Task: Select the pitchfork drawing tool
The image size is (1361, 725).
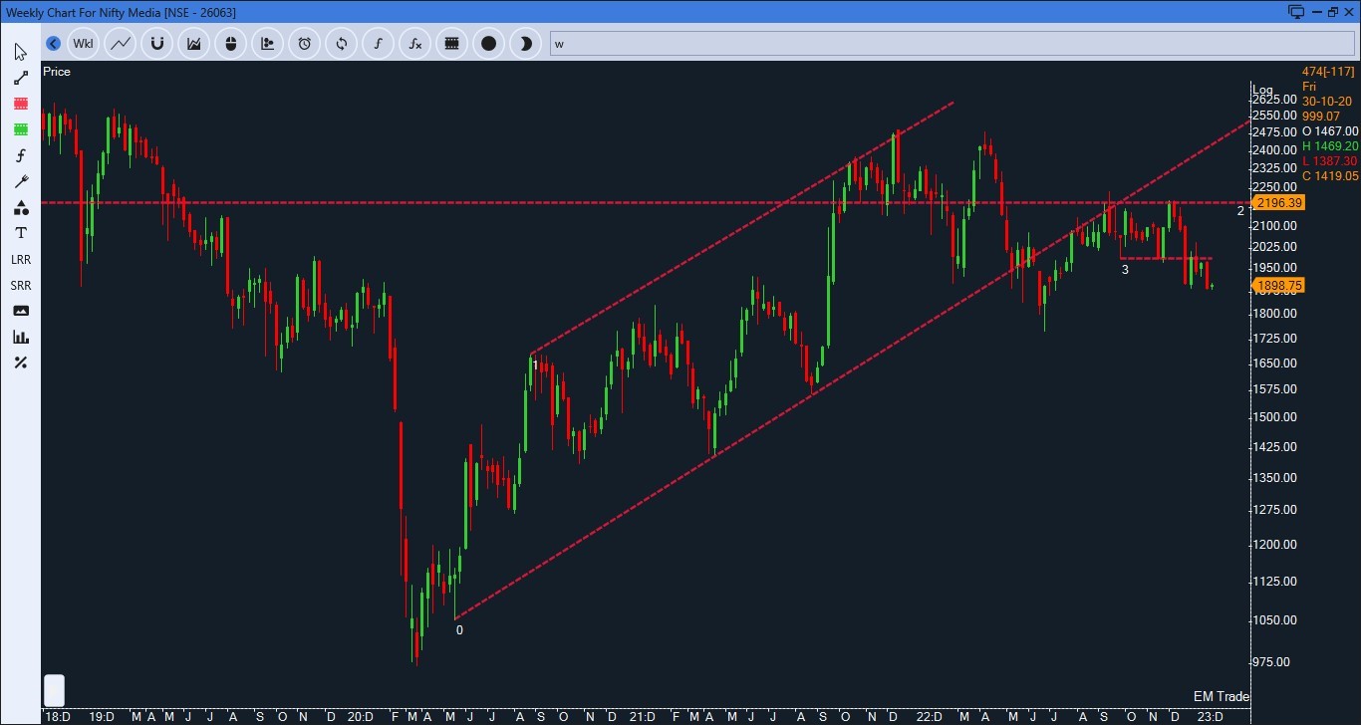Action: (20, 181)
